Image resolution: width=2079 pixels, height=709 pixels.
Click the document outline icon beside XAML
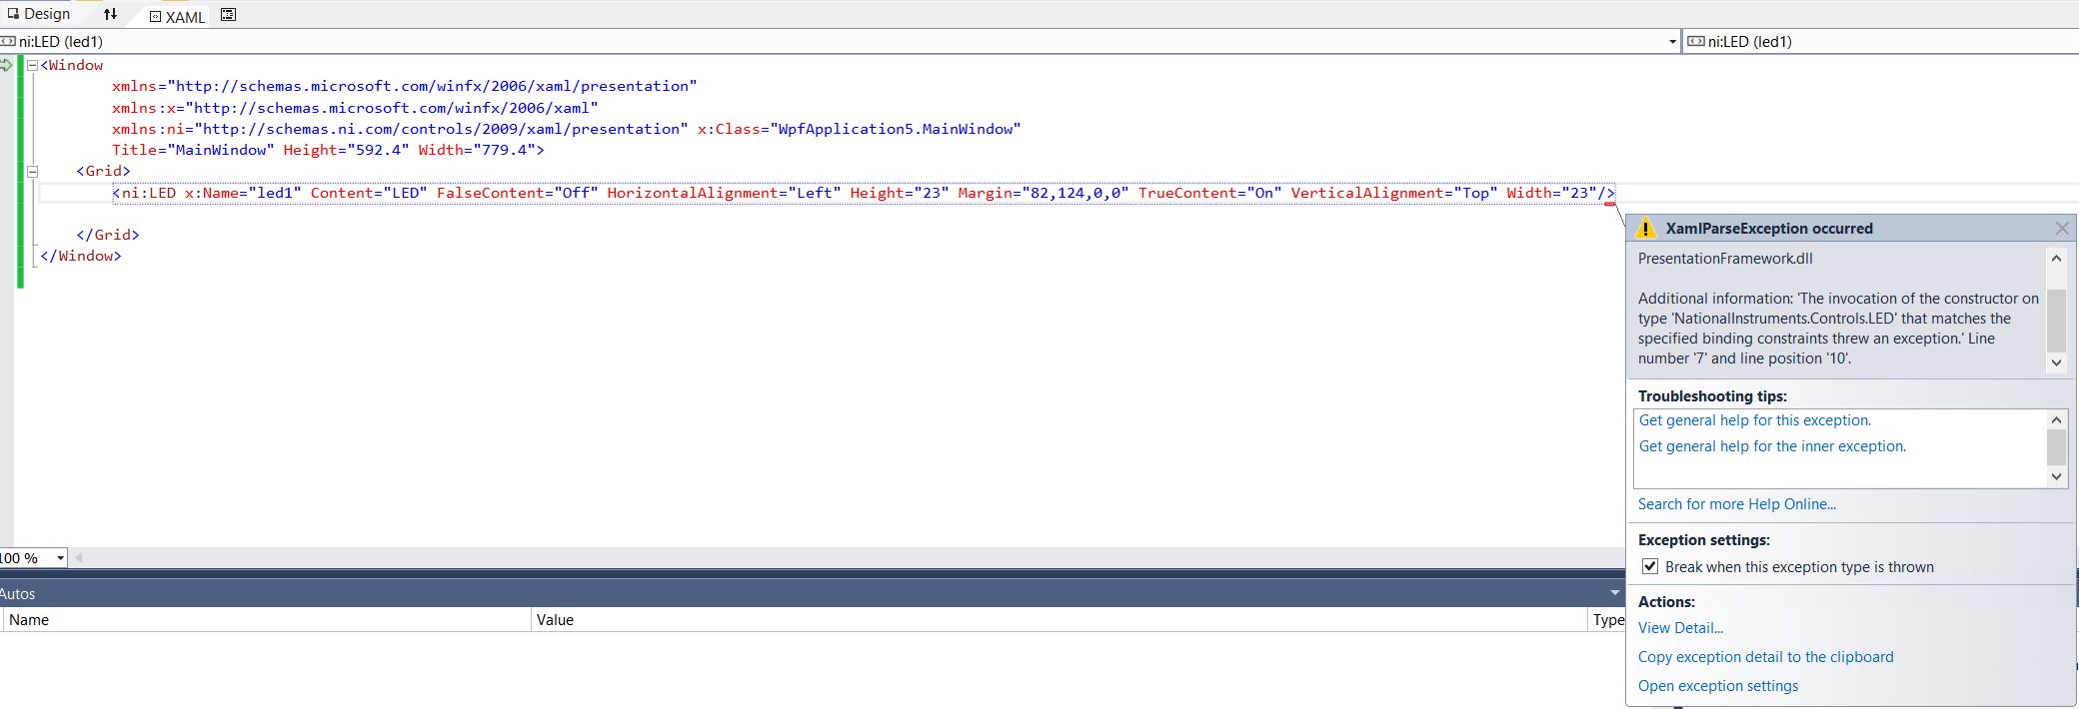[228, 15]
